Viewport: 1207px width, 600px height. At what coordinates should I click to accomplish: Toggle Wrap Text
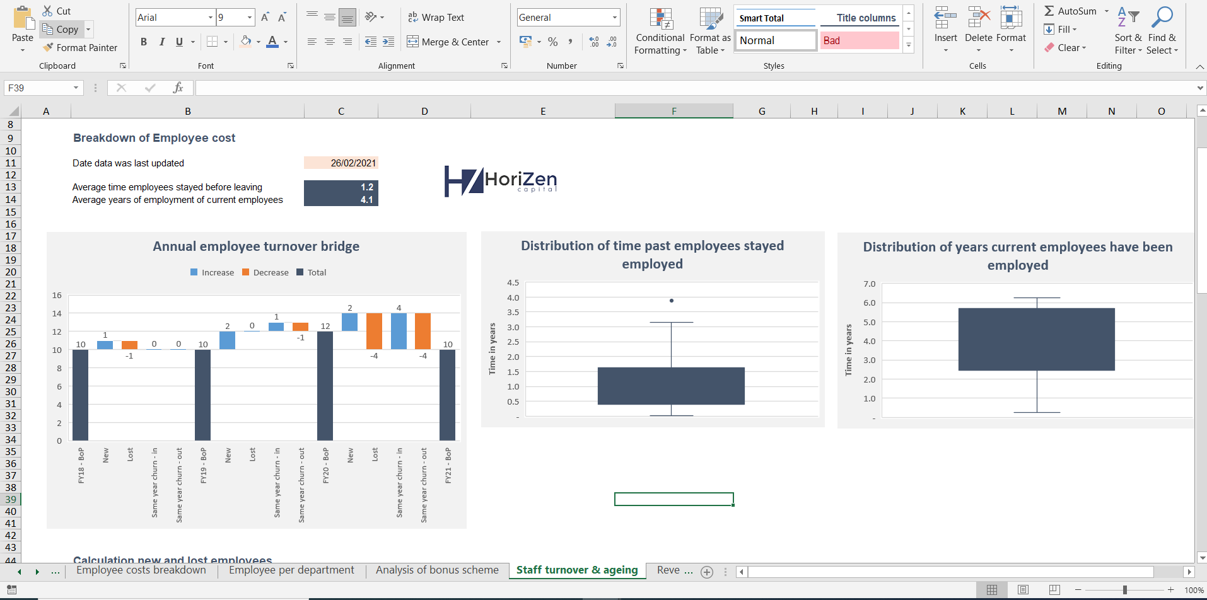436,17
